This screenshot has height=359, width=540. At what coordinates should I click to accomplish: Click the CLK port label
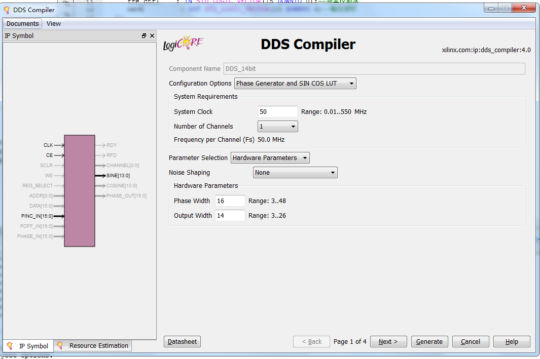click(48, 145)
